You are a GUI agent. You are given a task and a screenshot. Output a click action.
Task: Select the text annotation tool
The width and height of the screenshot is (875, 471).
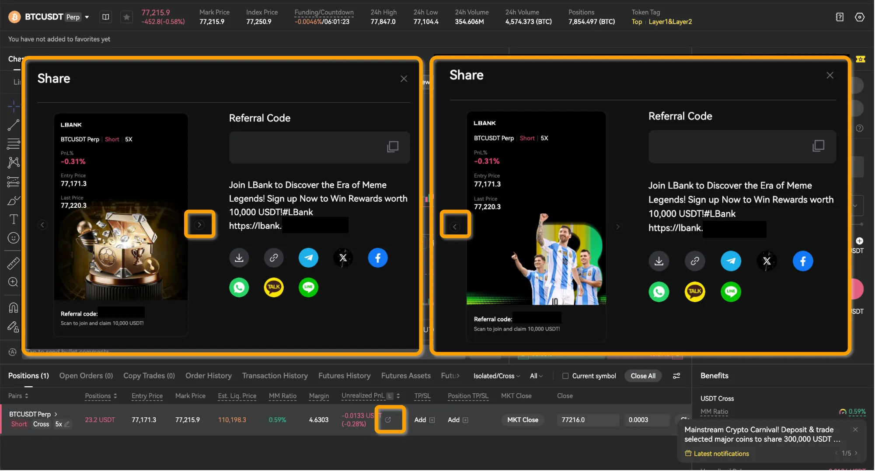(x=14, y=219)
